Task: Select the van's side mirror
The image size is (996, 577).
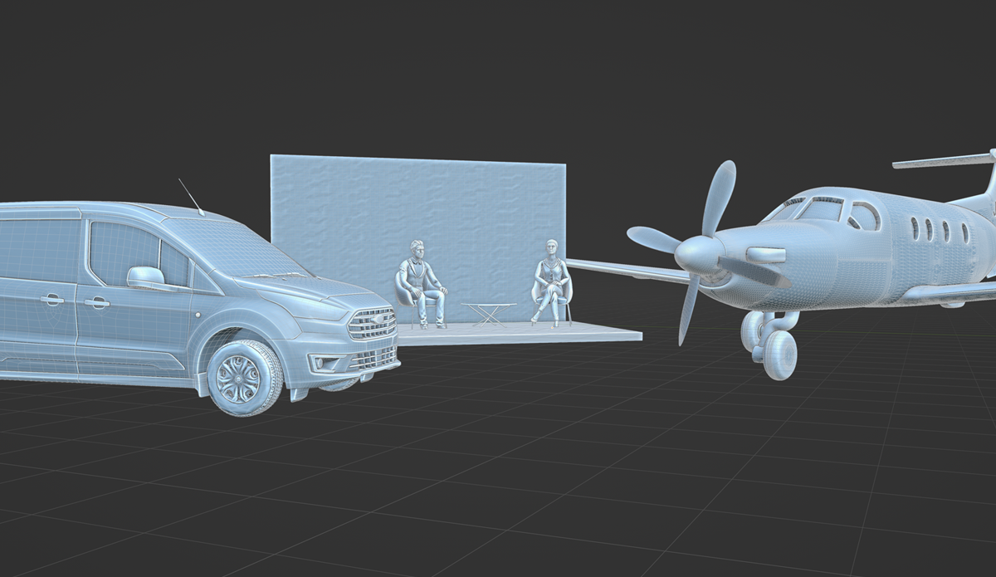Action: (146, 277)
